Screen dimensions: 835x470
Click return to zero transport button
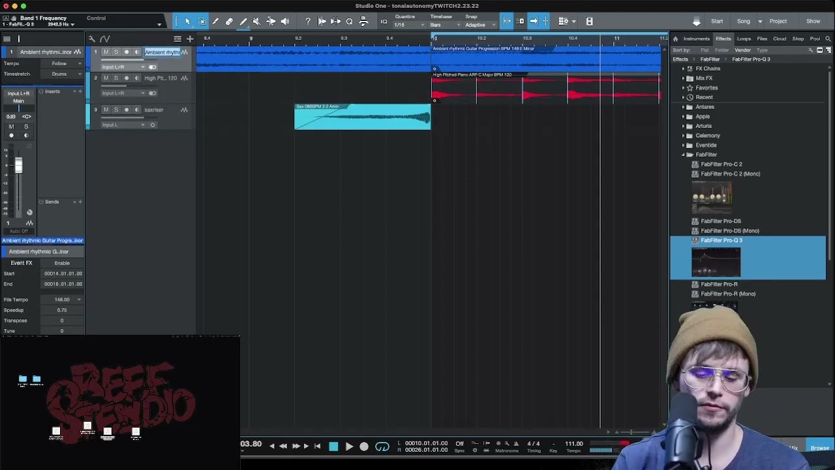(x=317, y=446)
